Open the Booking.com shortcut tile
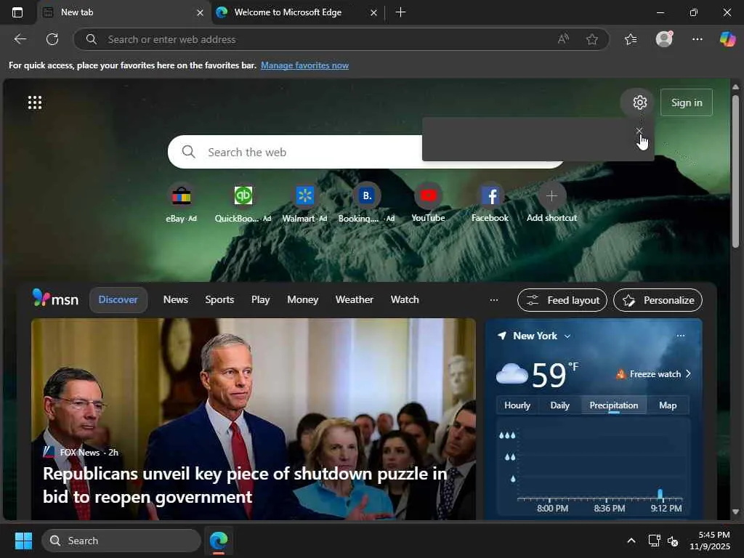 point(366,203)
